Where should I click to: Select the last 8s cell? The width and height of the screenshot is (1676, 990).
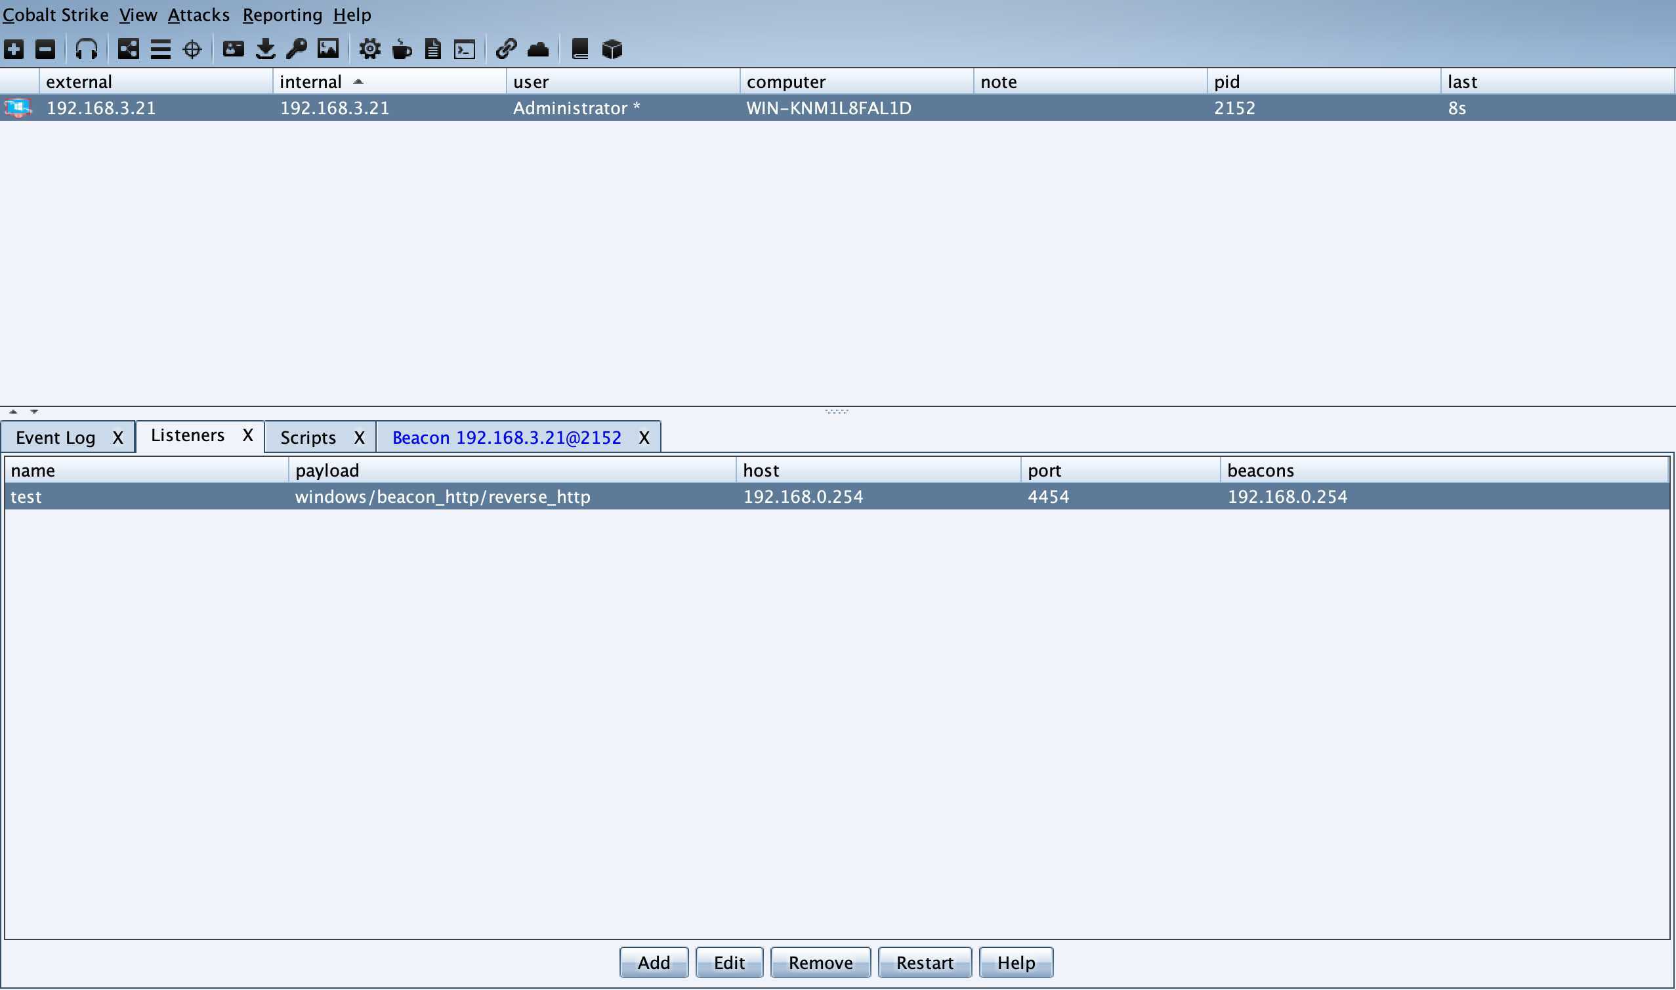coord(1558,108)
